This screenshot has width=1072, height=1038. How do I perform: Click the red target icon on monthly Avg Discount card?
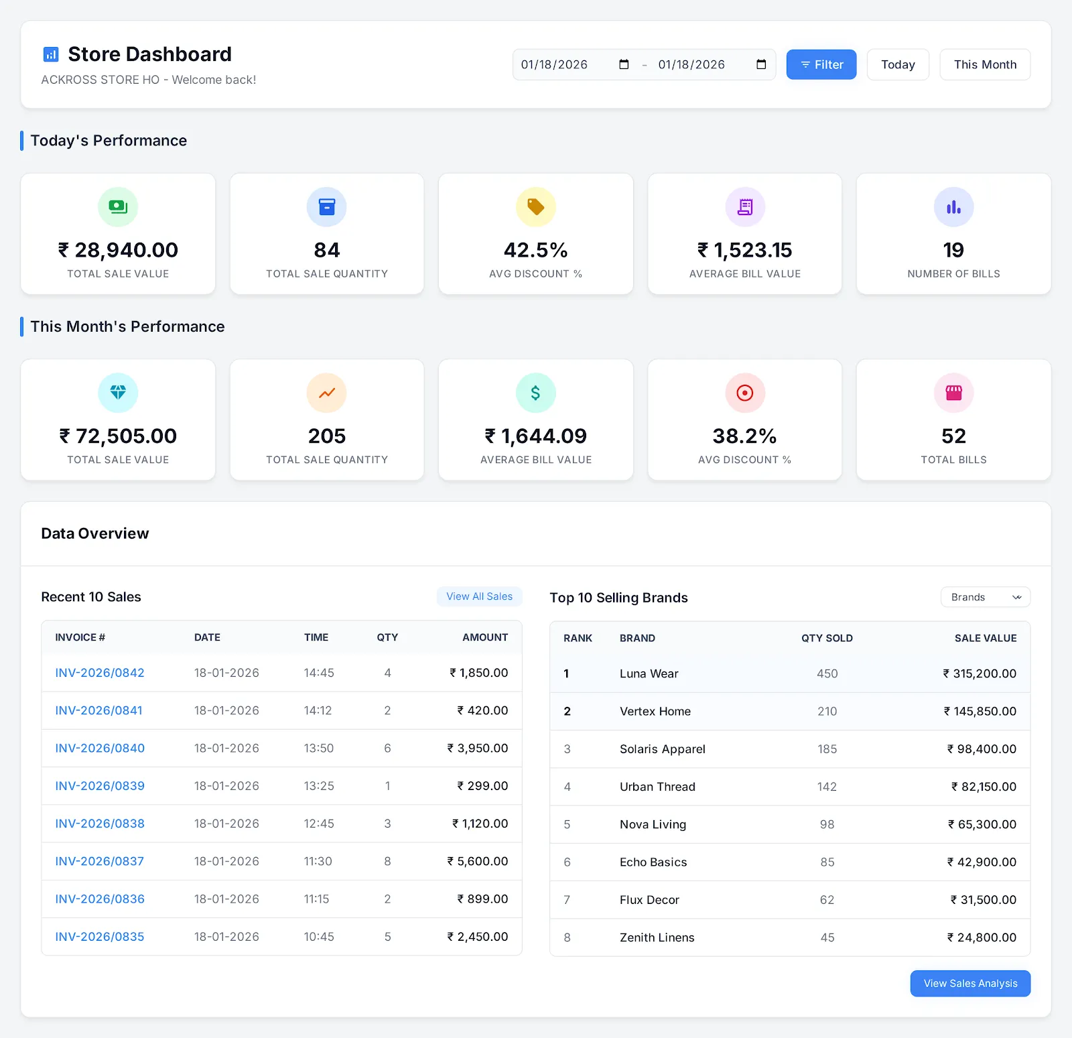coord(744,393)
